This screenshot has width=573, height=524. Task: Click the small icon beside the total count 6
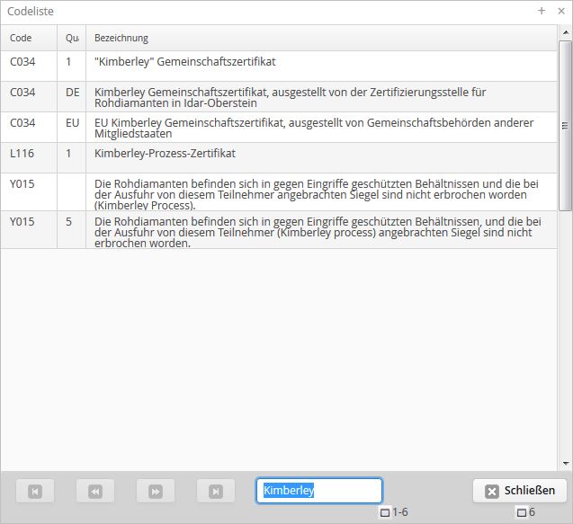click(x=521, y=513)
